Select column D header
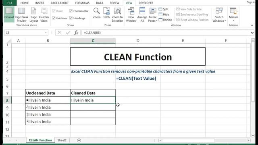 coord(138,41)
